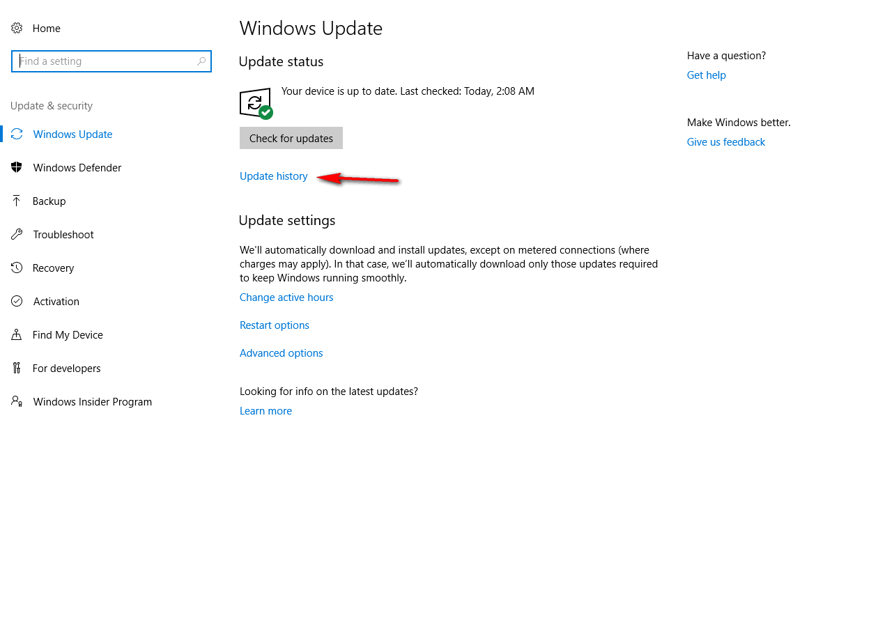Open the Update history link

point(274,176)
